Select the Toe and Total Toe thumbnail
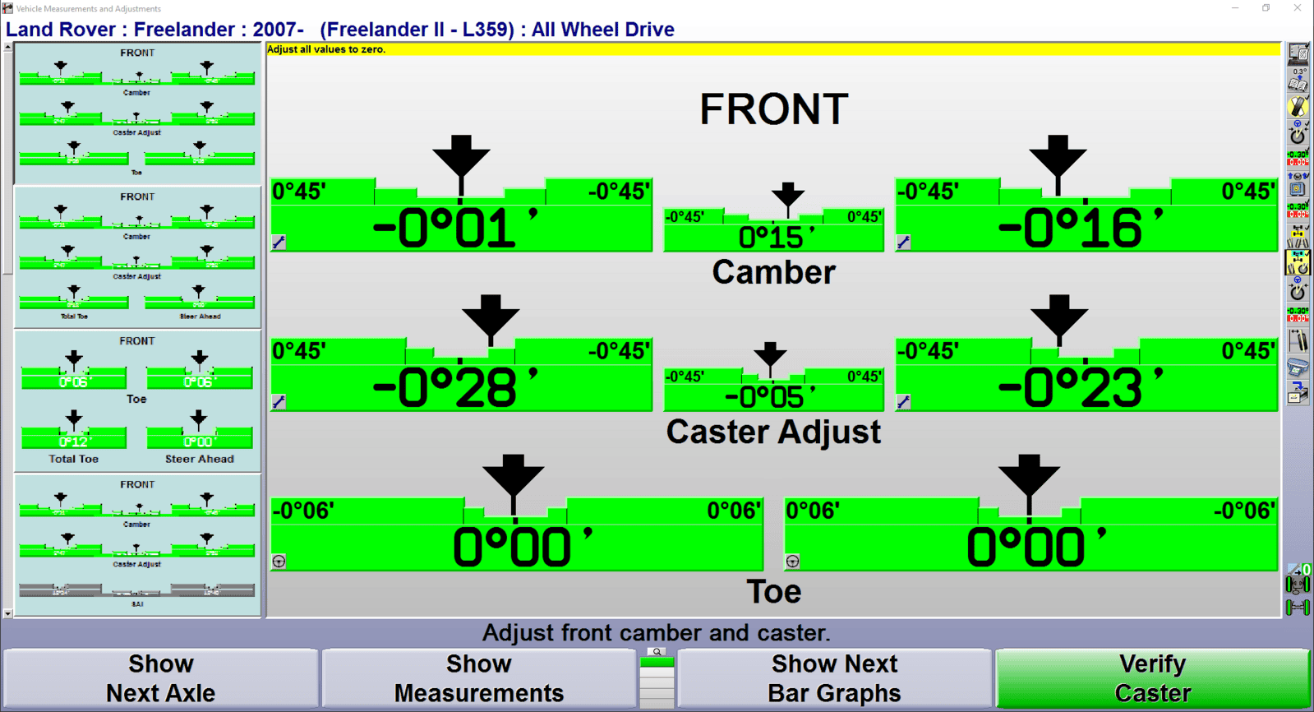The image size is (1314, 712). [137, 401]
